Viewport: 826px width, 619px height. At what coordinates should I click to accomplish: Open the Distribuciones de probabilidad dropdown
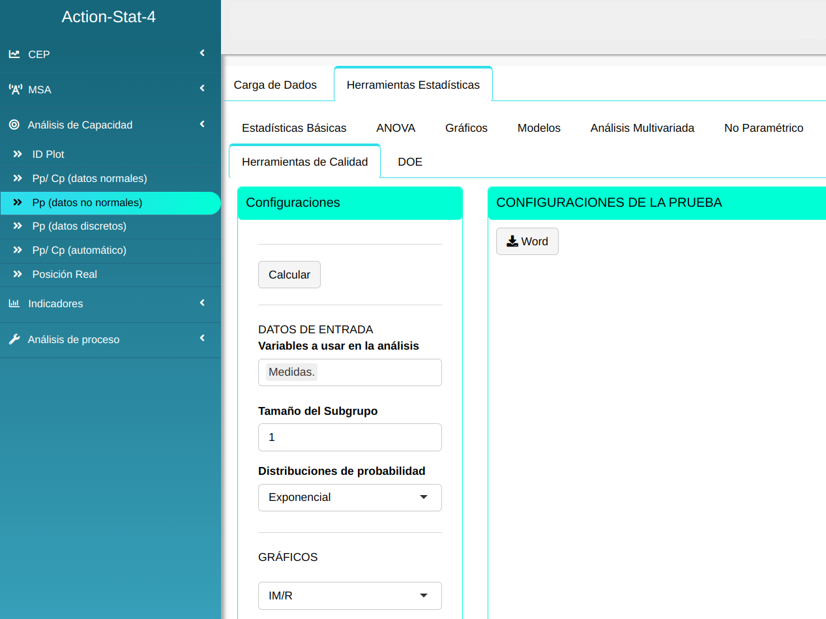click(x=349, y=497)
